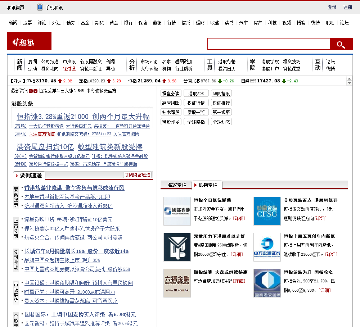Click the 港股ADR button
This screenshot has width=360, height=327.
[x=196, y=94]
